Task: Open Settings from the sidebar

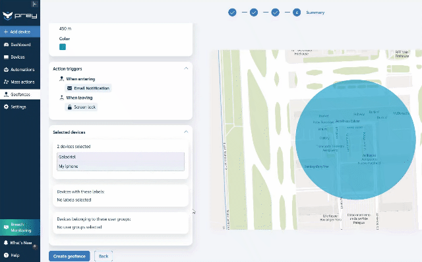Action: coord(20,107)
